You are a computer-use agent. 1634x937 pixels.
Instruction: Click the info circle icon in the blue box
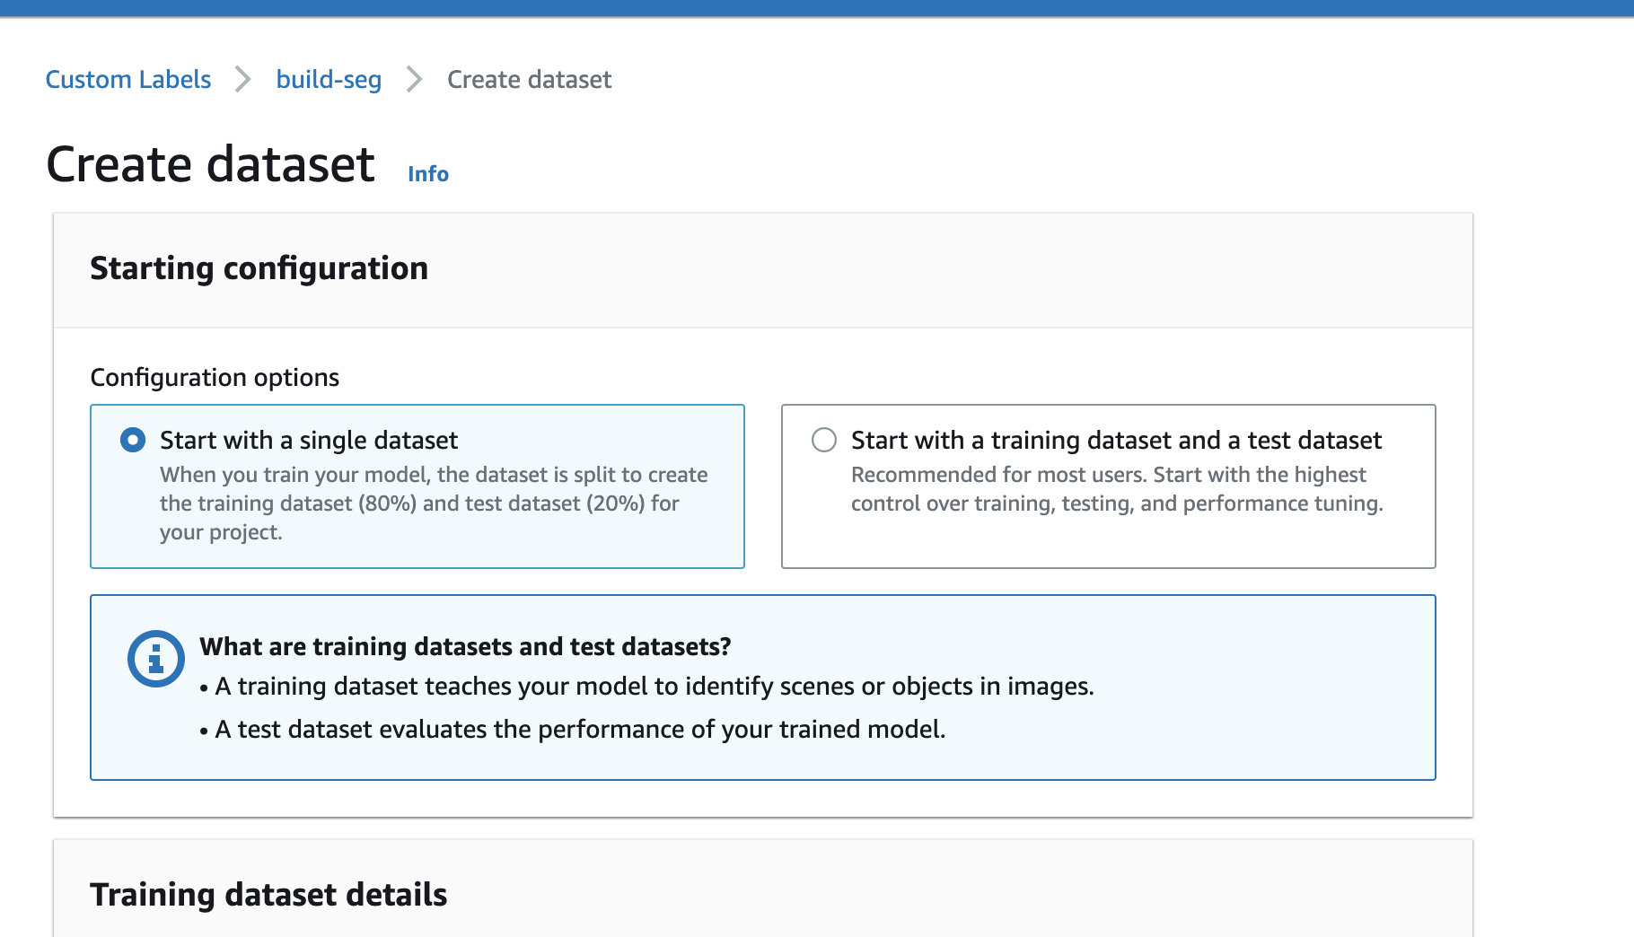156,659
